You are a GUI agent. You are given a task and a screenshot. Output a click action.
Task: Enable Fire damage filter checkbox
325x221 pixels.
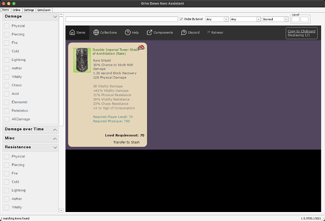click(7, 43)
